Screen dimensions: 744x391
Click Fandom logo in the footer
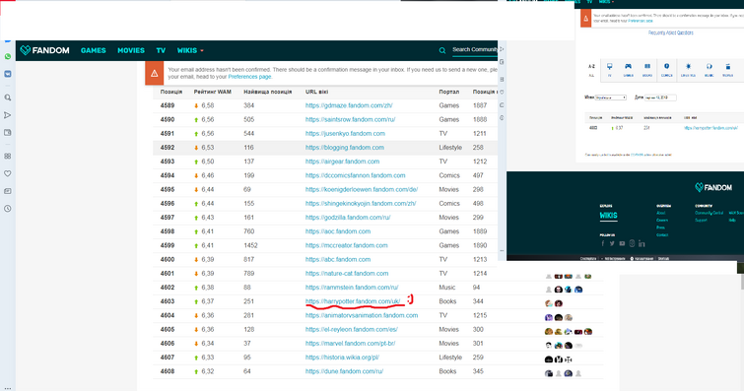713,187
